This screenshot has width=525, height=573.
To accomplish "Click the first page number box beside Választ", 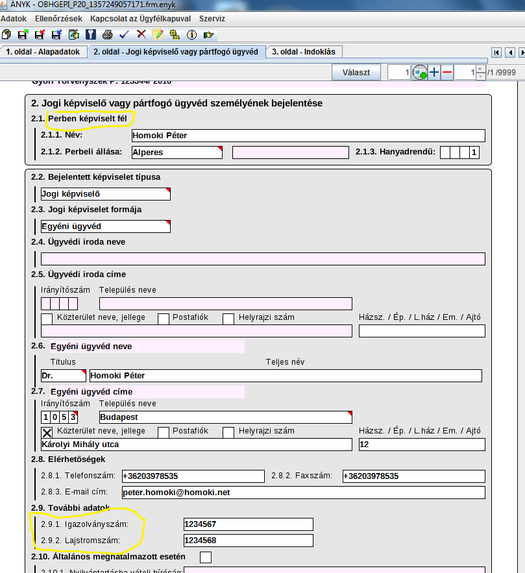I will pos(399,73).
